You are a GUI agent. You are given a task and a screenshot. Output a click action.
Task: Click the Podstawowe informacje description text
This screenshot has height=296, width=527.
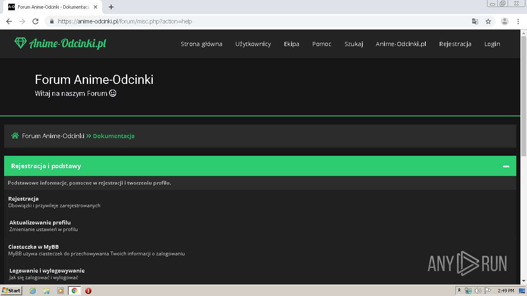point(89,183)
